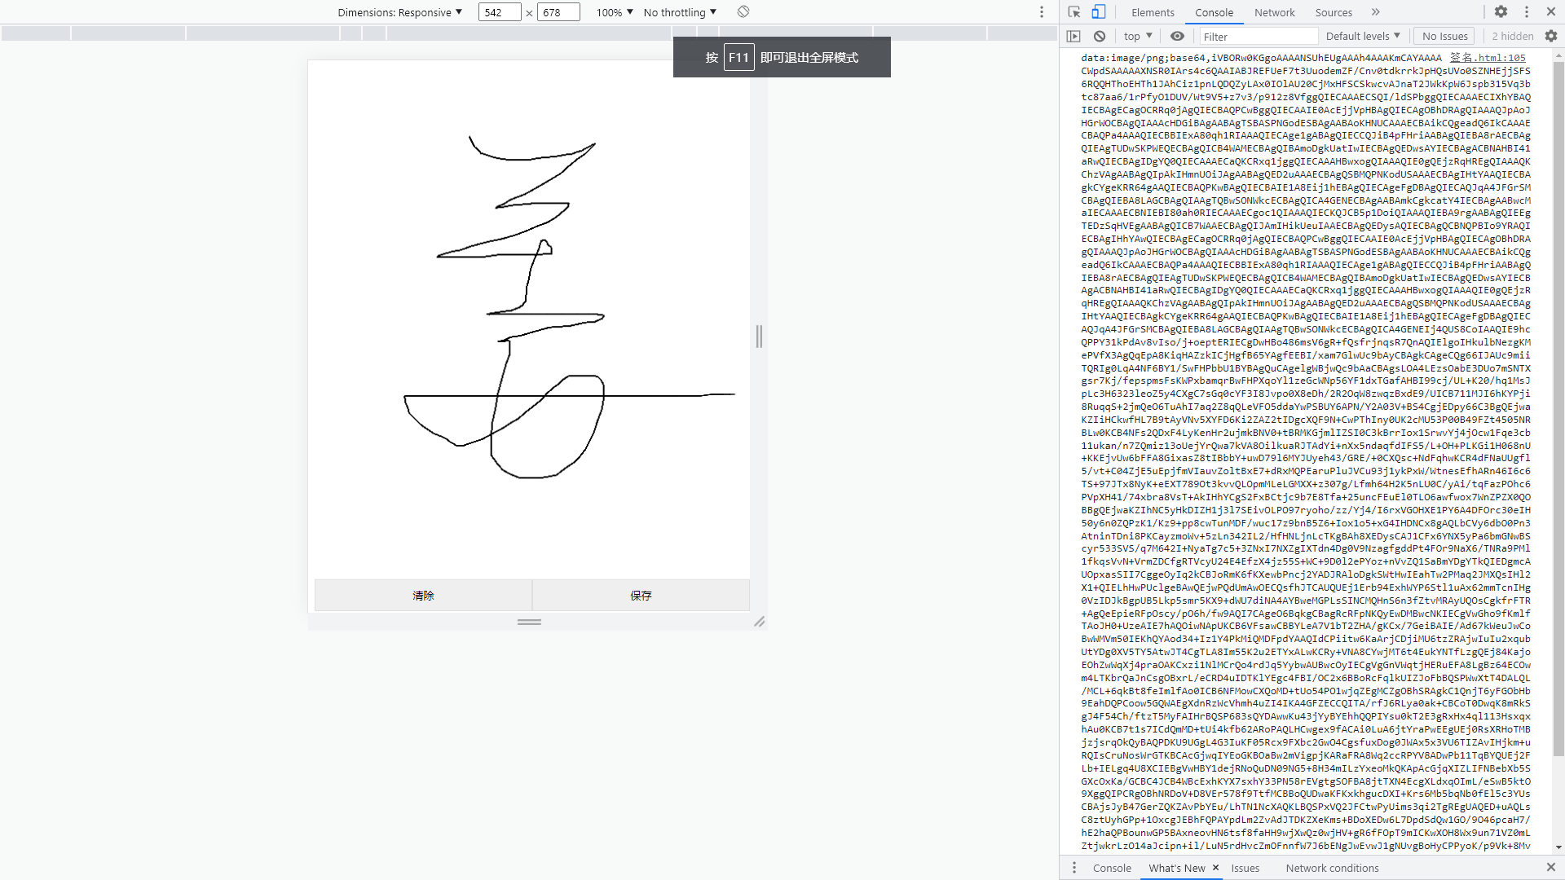Open the DevTools three-dot menu
1565x880 pixels.
(1527, 12)
